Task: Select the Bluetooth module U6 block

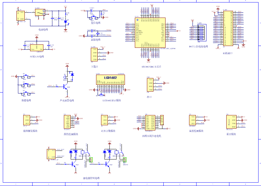Action: [231, 122]
